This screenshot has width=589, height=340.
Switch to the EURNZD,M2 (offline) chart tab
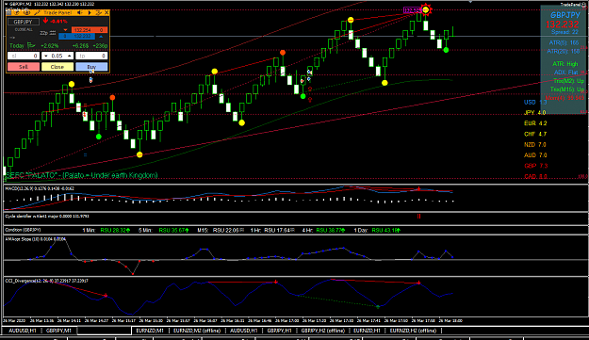tap(197, 331)
